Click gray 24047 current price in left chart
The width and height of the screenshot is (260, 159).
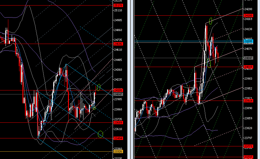tap(118, 94)
